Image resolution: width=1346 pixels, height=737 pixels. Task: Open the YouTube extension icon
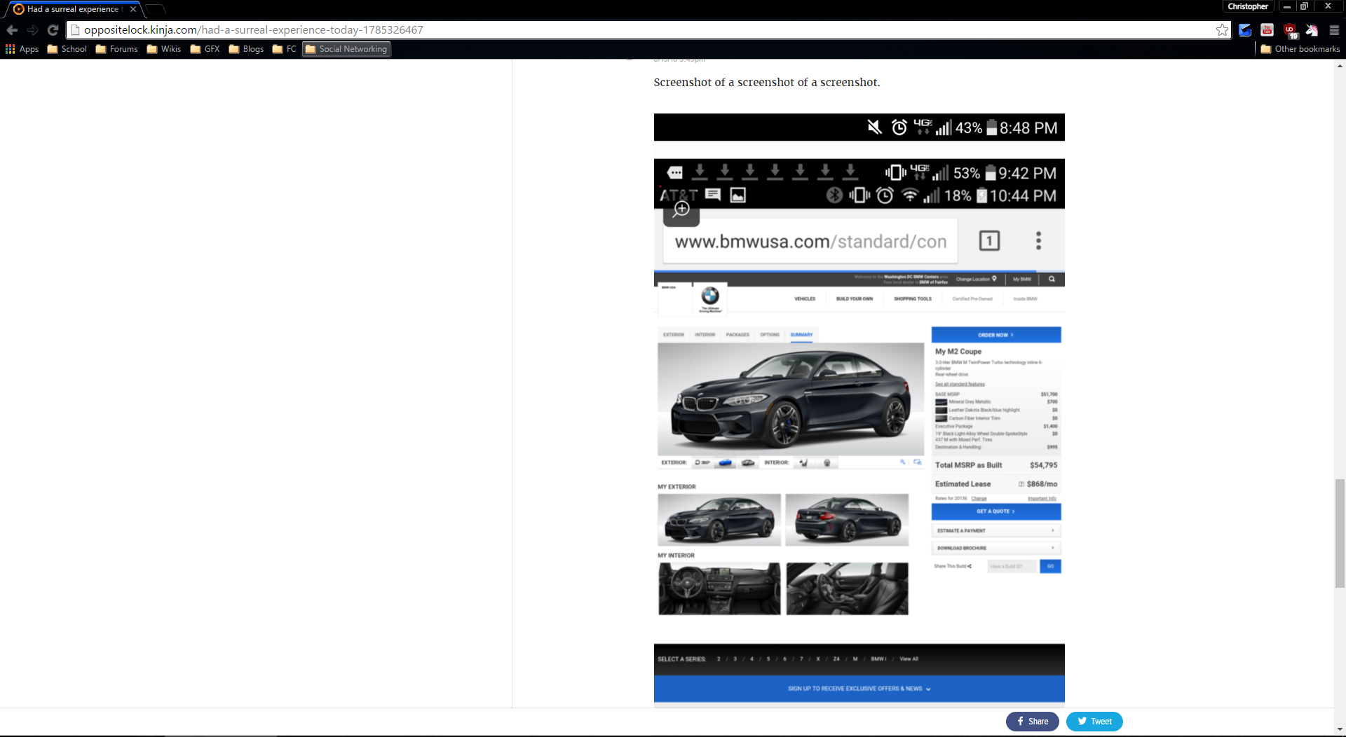(1267, 30)
